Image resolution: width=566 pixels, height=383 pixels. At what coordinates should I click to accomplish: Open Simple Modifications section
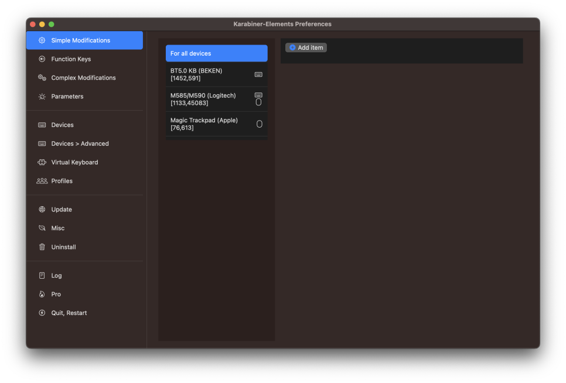click(x=84, y=40)
